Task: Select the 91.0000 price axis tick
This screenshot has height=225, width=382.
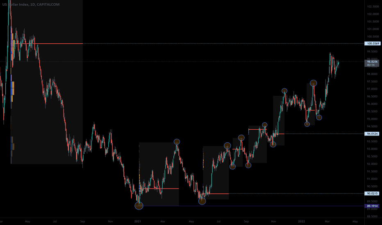Action: point(373,179)
